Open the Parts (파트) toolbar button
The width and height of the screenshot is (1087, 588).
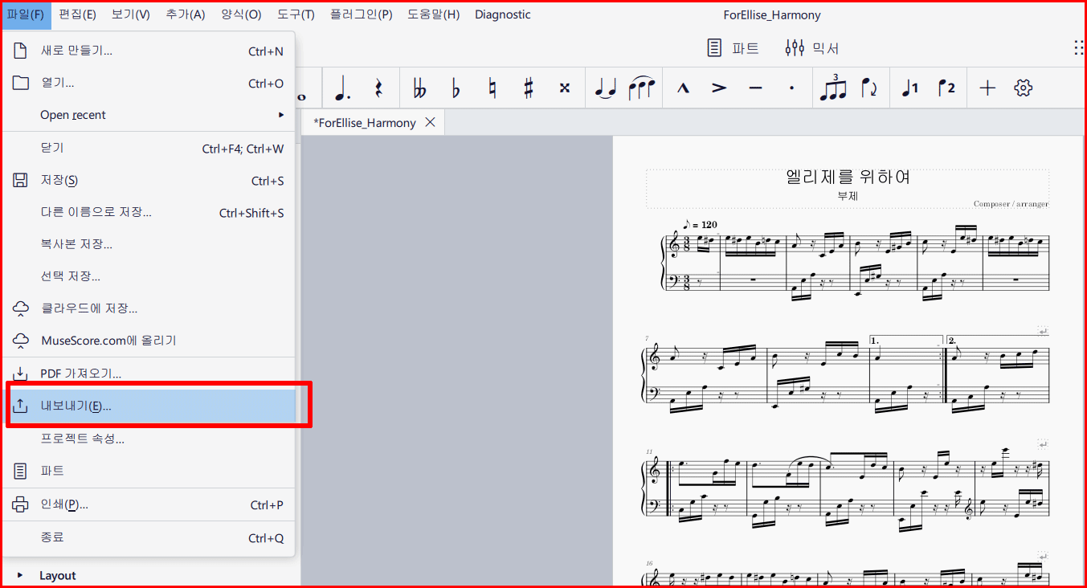(733, 48)
